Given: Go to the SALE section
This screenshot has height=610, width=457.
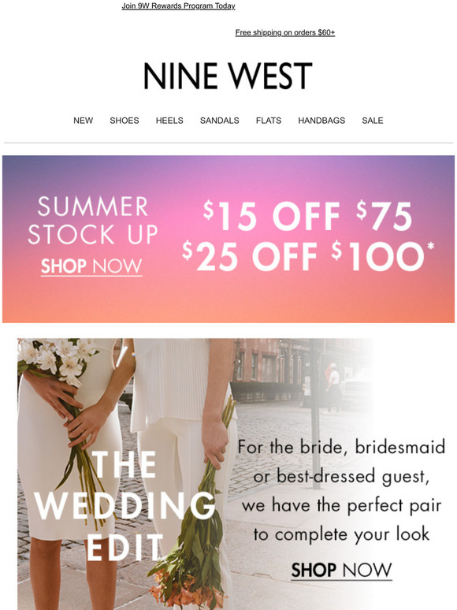Looking at the screenshot, I should (373, 121).
